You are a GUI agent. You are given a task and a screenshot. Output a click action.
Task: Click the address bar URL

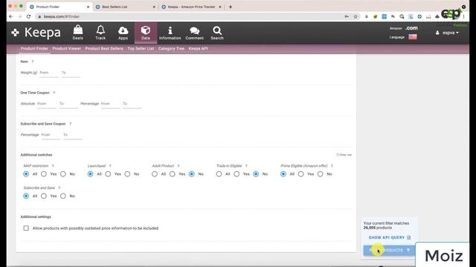point(62,16)
